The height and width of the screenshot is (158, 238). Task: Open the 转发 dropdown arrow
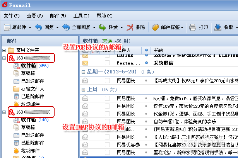coord(122,27)
